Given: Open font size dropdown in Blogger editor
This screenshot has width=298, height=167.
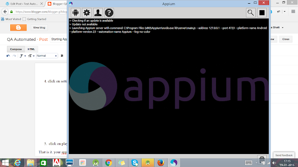Looking at the screenshot, I should click(x=31, y=56).
